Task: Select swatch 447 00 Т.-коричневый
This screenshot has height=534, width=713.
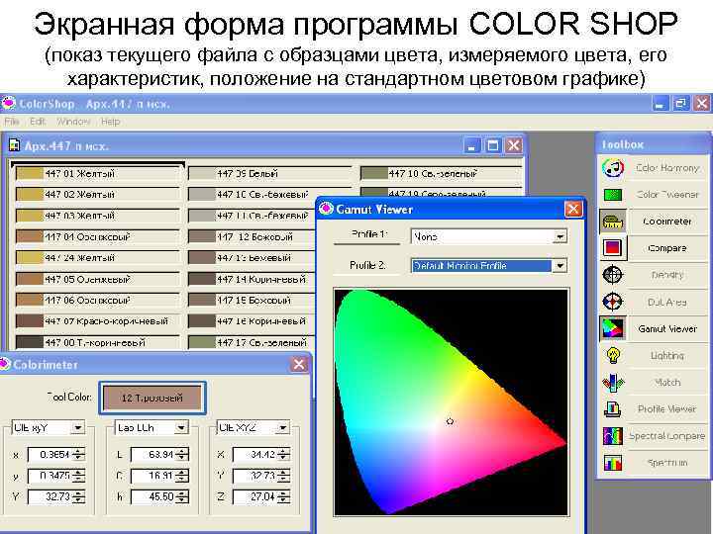Action: pyautogui.click(x=98, y=342)
